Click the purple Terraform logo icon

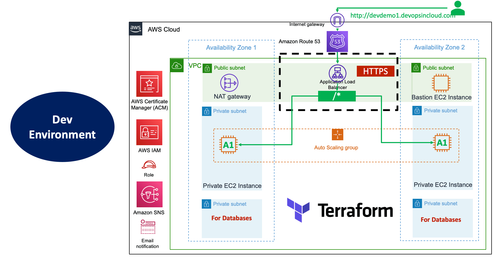298,210
